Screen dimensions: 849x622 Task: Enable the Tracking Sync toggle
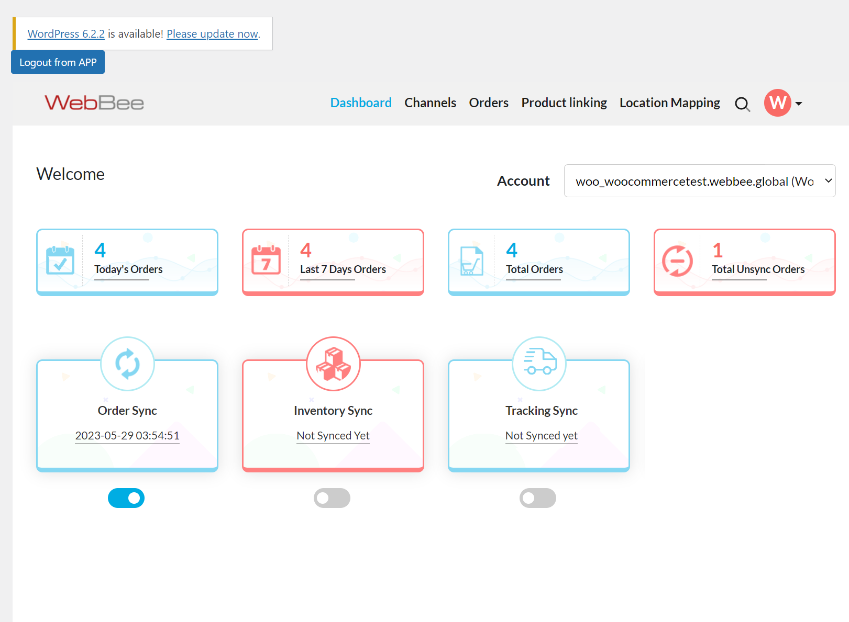point(538,498)
